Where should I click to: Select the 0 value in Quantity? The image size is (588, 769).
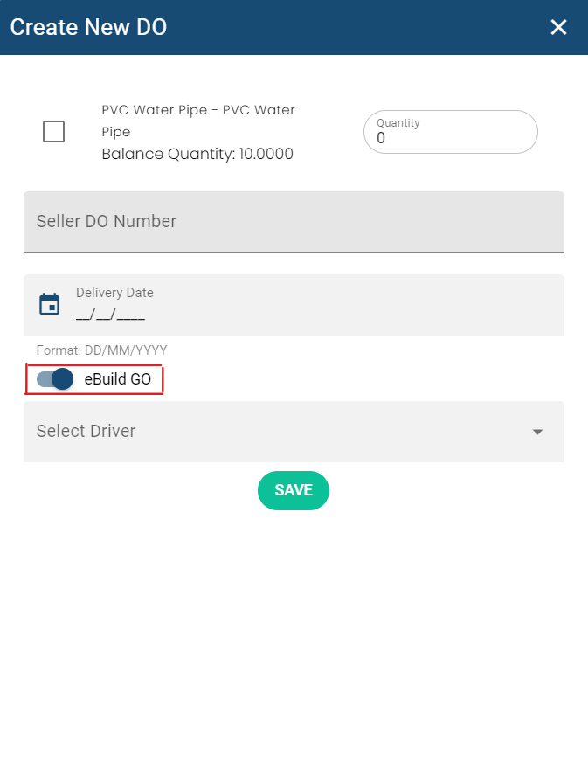pos(381,138)
